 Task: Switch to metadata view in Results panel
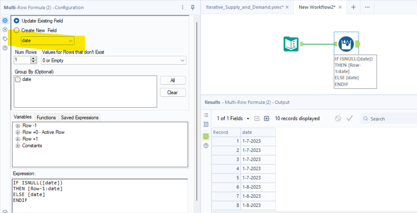(x=206, y=124)
